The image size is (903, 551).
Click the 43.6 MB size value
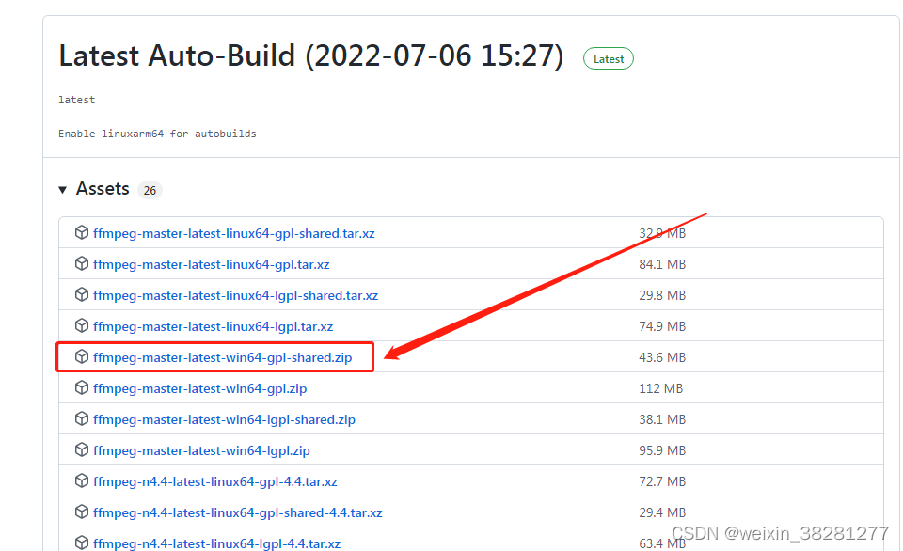point(662,357)
